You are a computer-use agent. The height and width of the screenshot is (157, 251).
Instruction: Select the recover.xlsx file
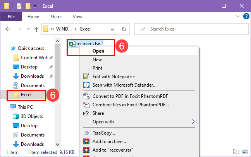point(85,44)
